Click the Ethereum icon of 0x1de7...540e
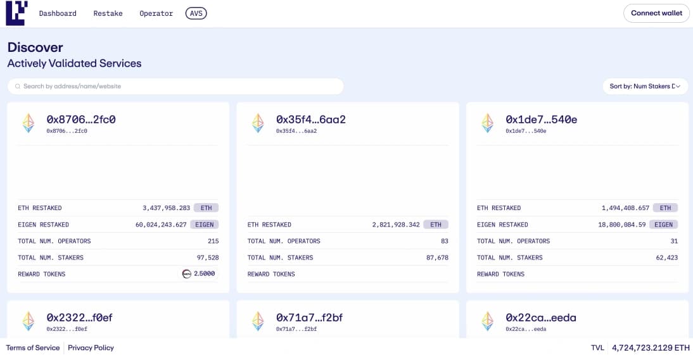 pyautogui.click(x=487, y=123)
